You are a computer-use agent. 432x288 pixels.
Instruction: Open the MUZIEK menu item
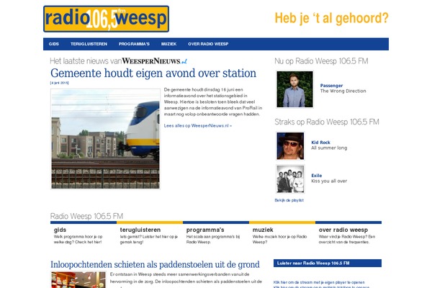coord(168,44)
